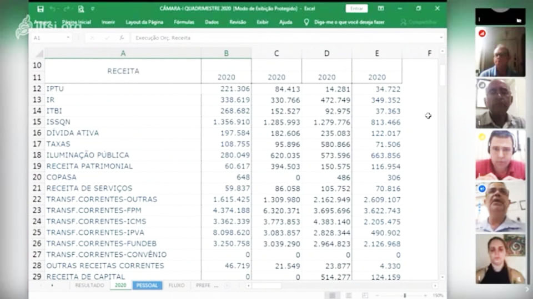Screen dimensions: 533x299
Task: Open Customize Quick Access Toolbar dropdown
Action: 93,9
